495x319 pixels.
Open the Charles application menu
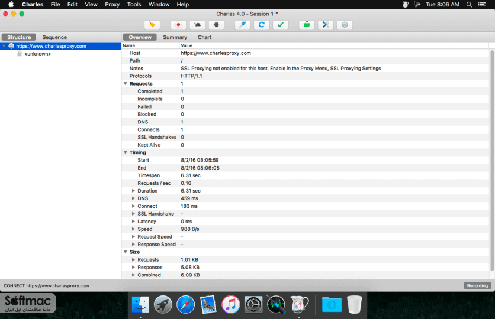coord(33,4)
